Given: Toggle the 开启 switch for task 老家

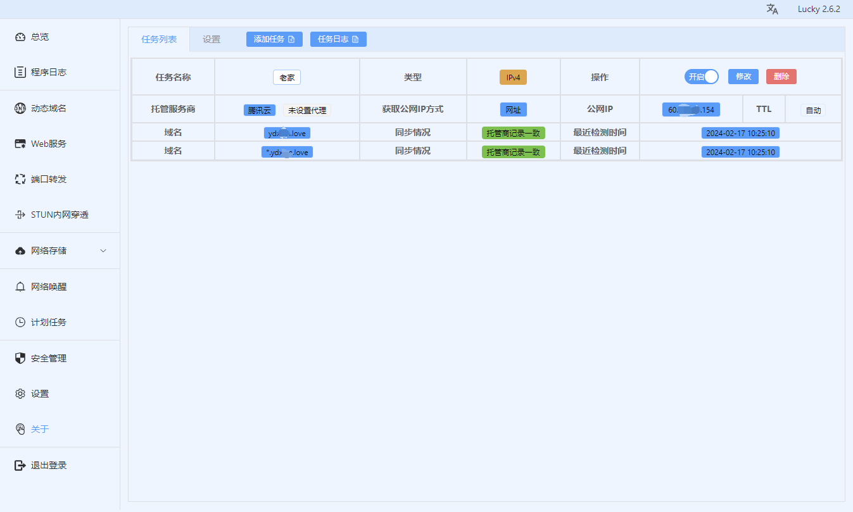Looking at the screenshot, I should click(x=702, y=77).
